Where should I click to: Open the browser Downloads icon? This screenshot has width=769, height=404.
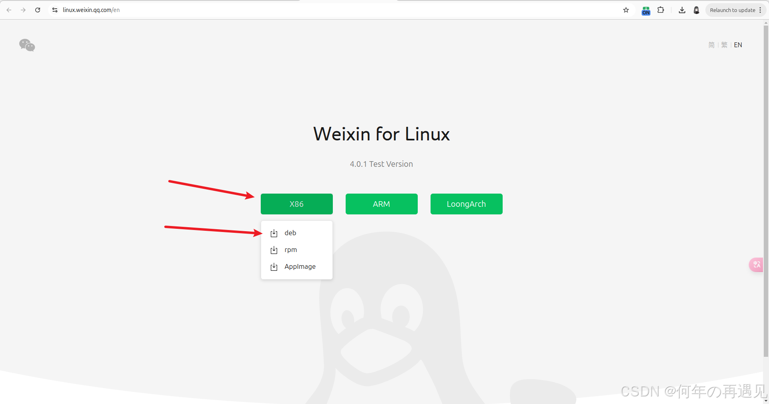pos(682,10)
